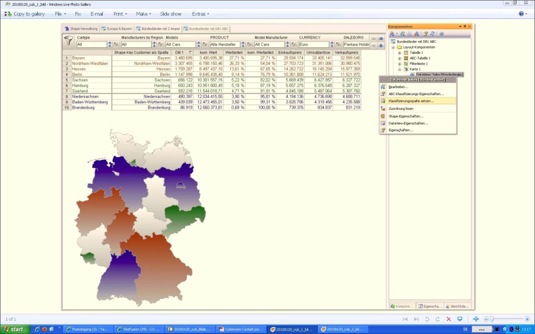The height and width of the screenshot is (334, 535).
Task: Open the File dropdown menu
Action: point(60,13)
